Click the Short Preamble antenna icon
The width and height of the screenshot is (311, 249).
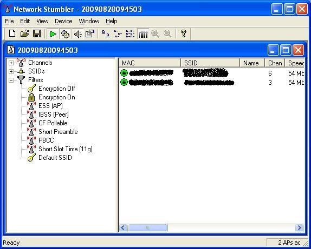pos(31,131)
